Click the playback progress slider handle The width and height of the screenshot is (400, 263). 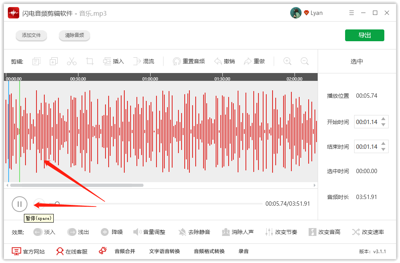click(x=57, y=203)
